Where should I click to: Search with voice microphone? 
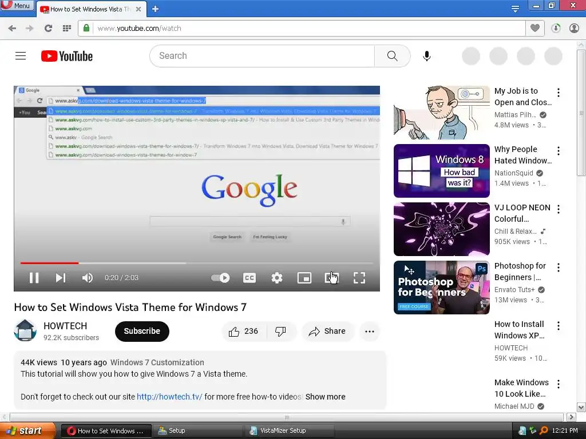(x=427, y=56)
